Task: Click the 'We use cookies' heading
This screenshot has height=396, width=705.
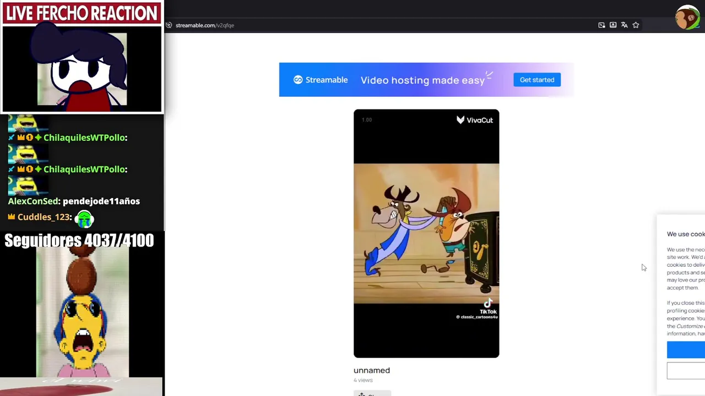Action: [686, 234]
